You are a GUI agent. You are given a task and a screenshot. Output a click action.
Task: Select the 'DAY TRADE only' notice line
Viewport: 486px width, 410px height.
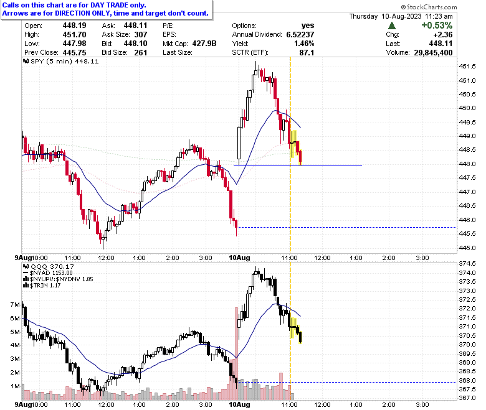(x=74, y=5)
